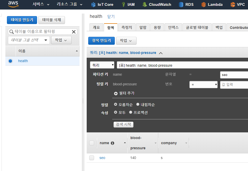Click the 검색 시작 button

point(123,124)
